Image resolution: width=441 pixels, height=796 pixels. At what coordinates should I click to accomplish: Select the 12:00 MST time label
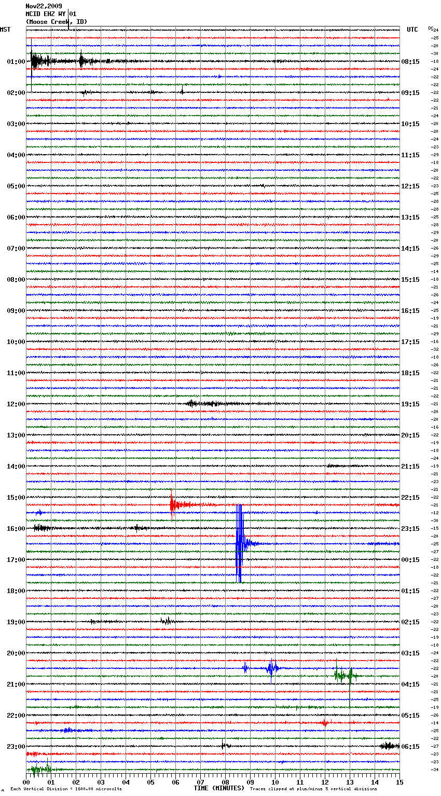coord(16,404)
